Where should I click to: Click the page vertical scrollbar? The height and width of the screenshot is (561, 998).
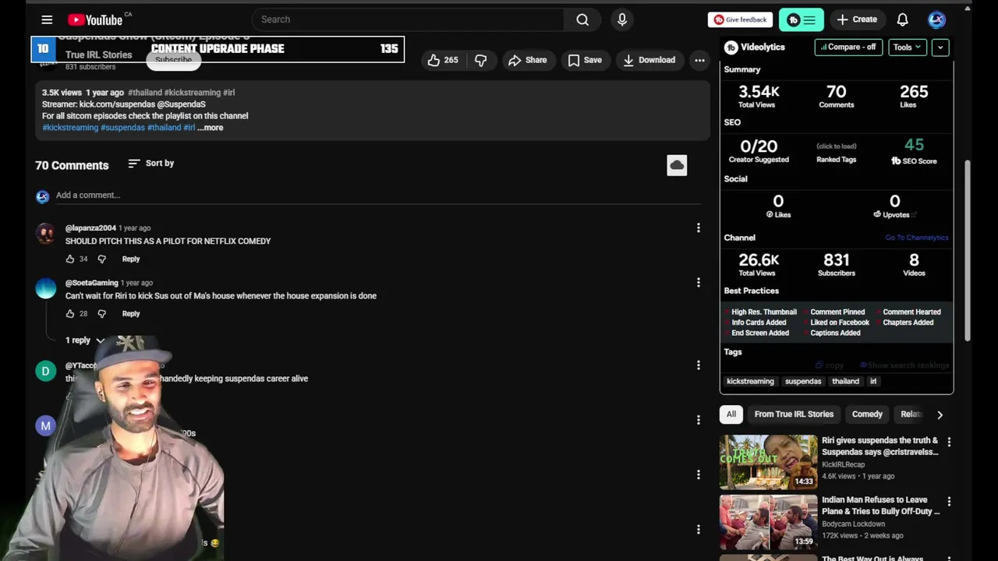click(968, 249)
